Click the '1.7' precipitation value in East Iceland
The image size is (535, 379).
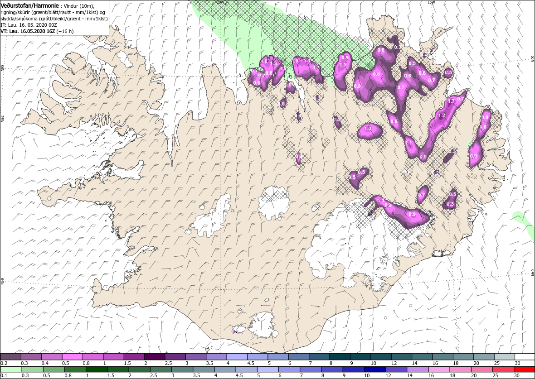click(x=451, y=101)
